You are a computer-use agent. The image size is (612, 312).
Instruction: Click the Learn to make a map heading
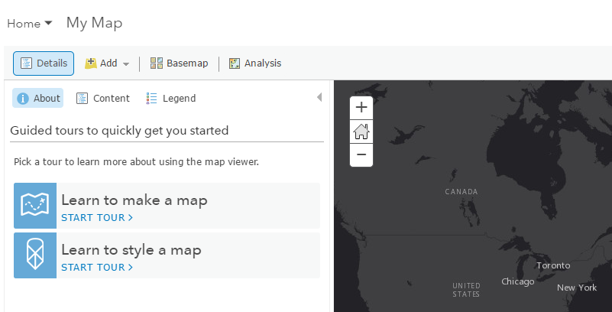coord(134,200)
